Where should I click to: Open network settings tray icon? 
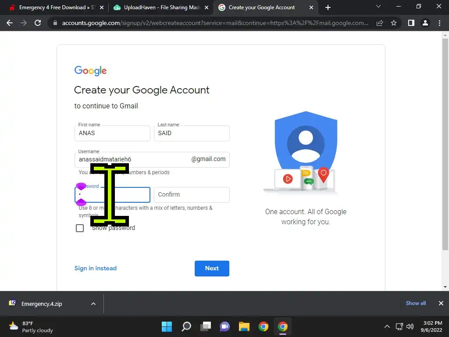(399, 326)
